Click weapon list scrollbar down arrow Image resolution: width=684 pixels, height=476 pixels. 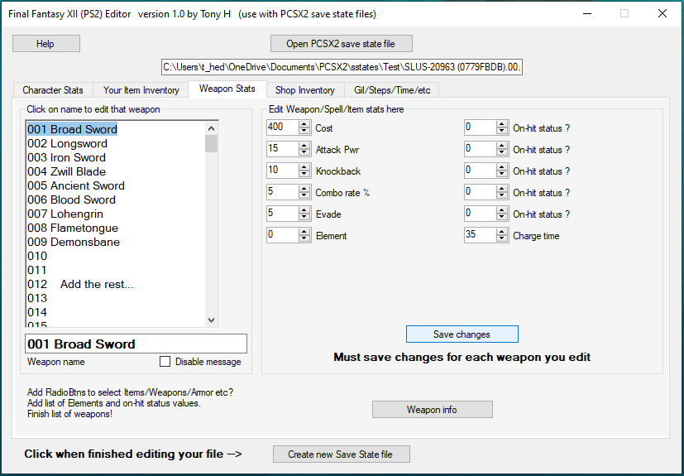coord(211,320)
